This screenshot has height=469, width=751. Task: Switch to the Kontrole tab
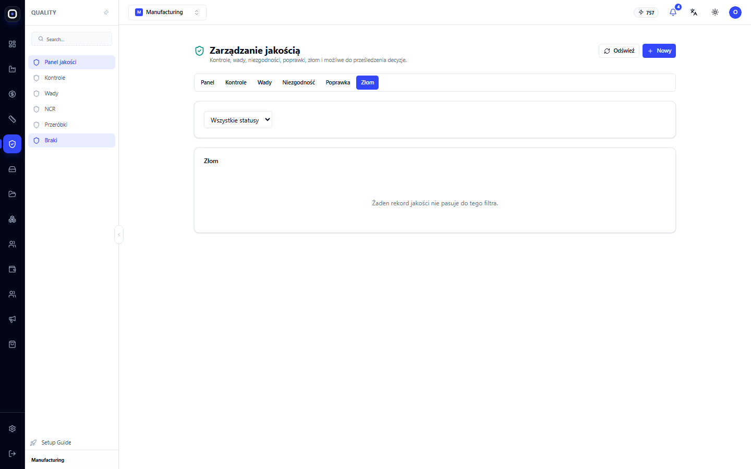(236, 82)
